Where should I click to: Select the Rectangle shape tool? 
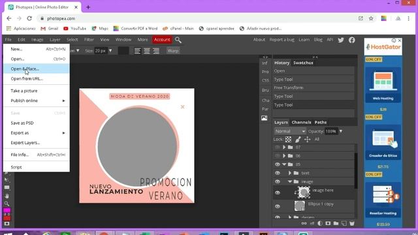point(7,187)
